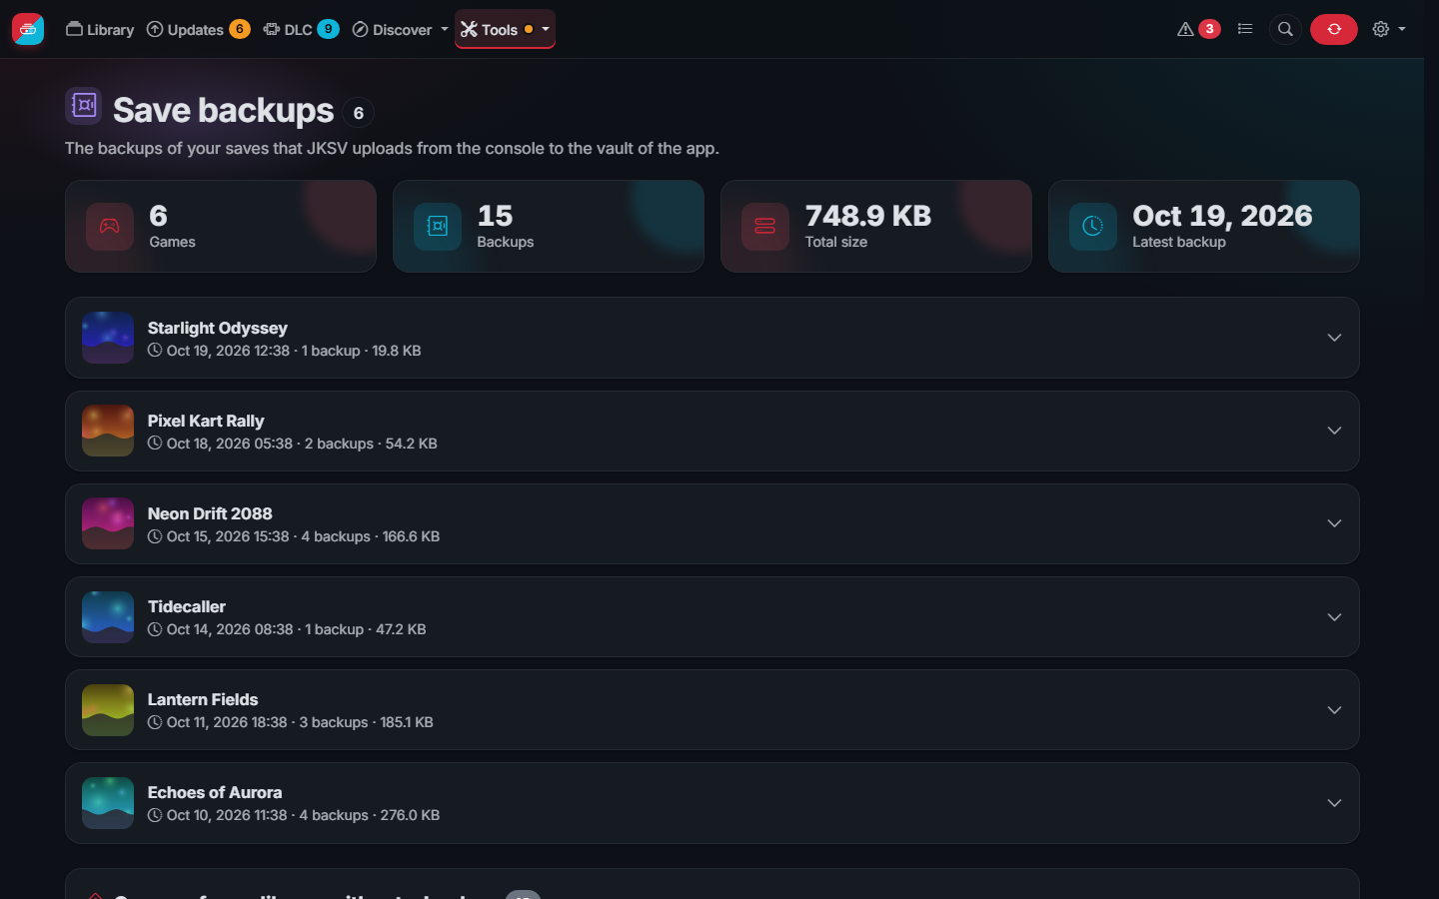Click the Pixel Kart Rally game thumbnail
1439x899 pixels.
pyautogui.click(x=108, y=431)
